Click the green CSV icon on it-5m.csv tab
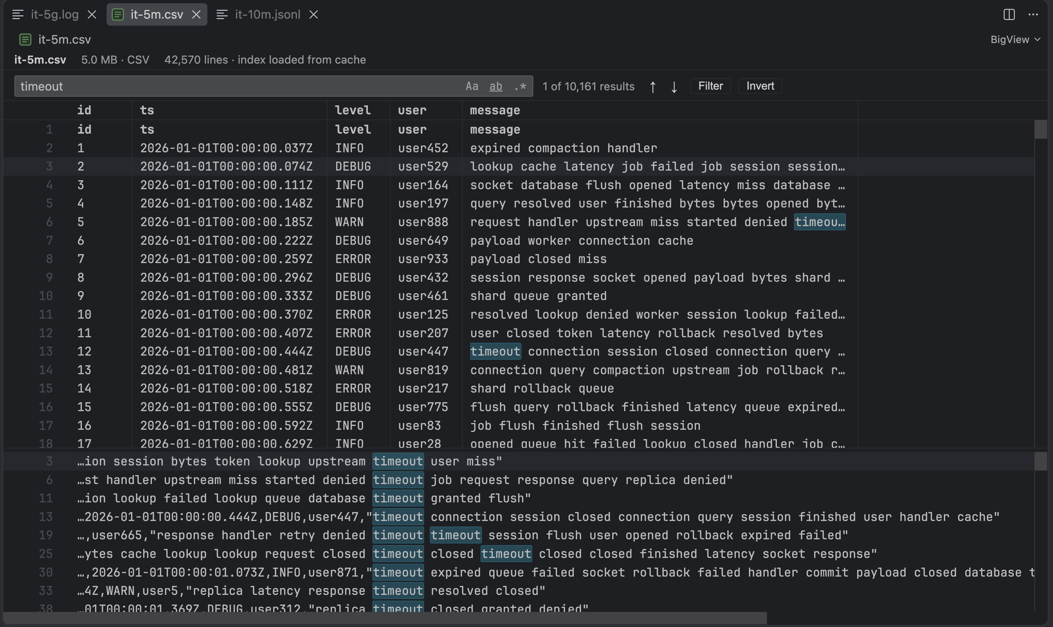The height and width of the screenshot is (627, 1053). [118, 15]
